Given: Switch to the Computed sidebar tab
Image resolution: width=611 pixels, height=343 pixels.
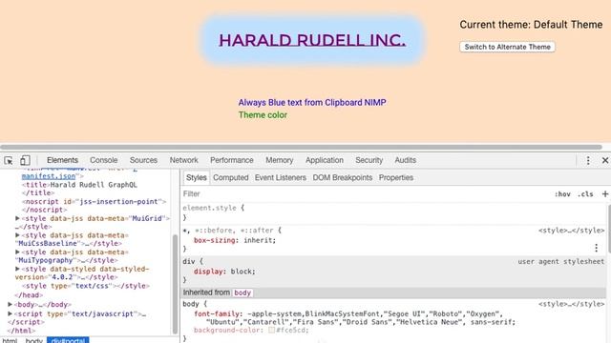Looking at the screenshot, I should [230, 178].
